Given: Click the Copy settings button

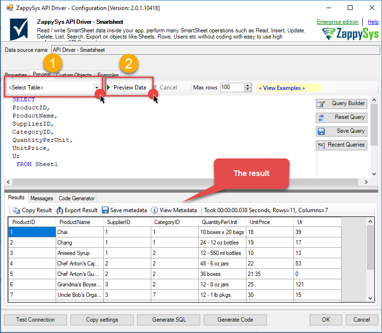Looking at the screenshot, I should (102, 320).
